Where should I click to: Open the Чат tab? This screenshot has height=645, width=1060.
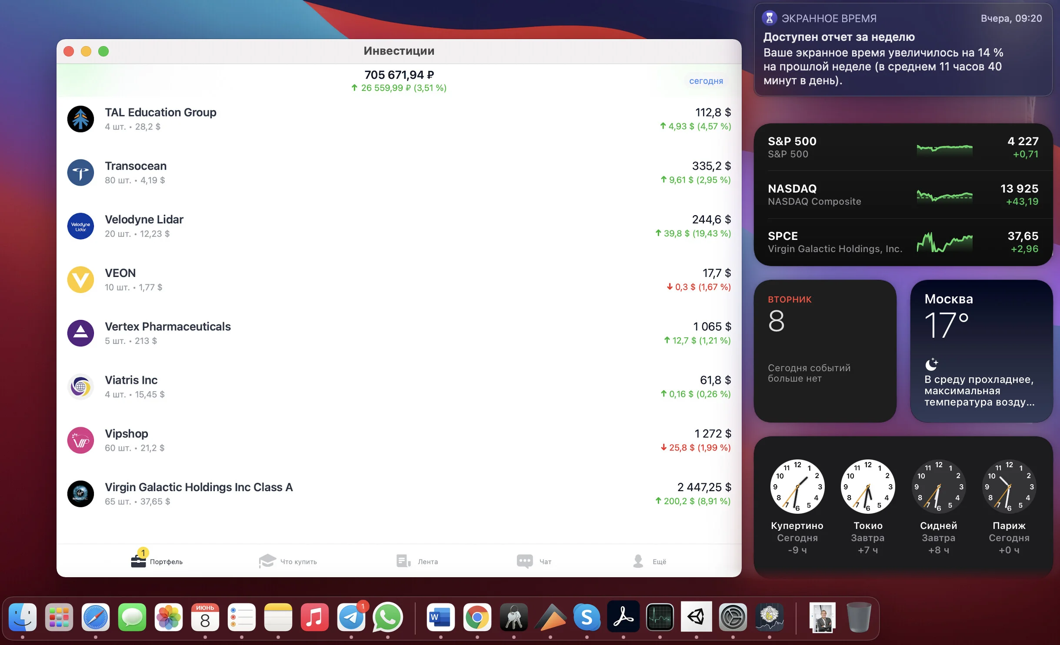(x=534, y=561)
